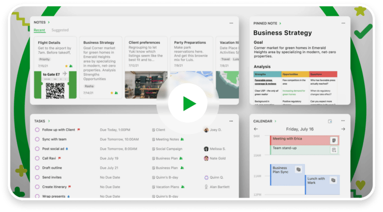Switch to the Suggested notes tab
The height and width of the screenshot is (212, 383).
(60, 30)
